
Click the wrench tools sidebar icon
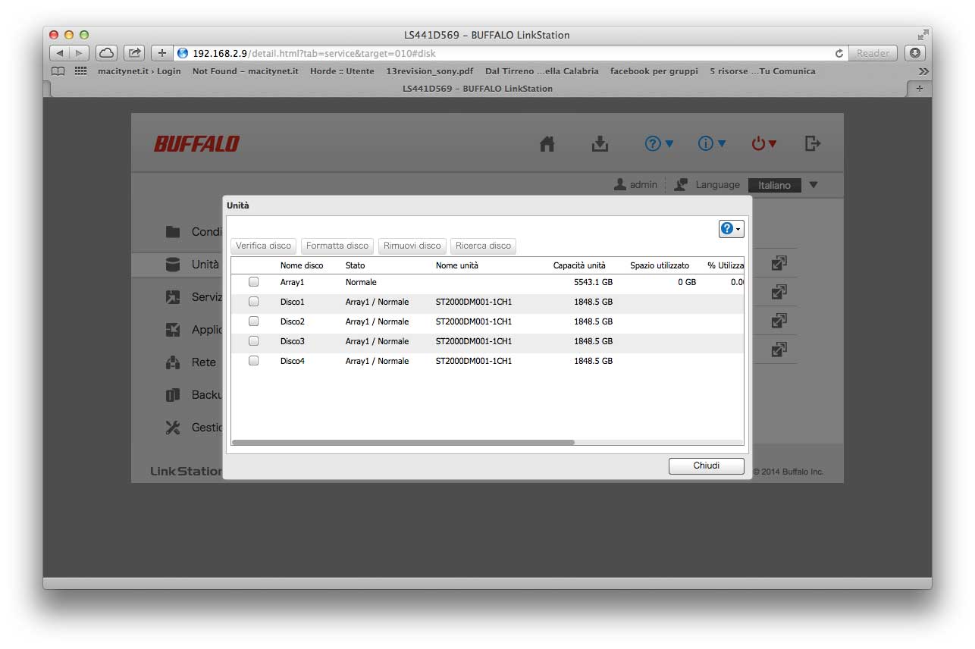[x=173, y=428]
